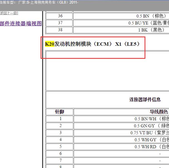The image size is (169, 168).
Task: Click the 0.5 WH/RD wire cell
Action: 121,147
